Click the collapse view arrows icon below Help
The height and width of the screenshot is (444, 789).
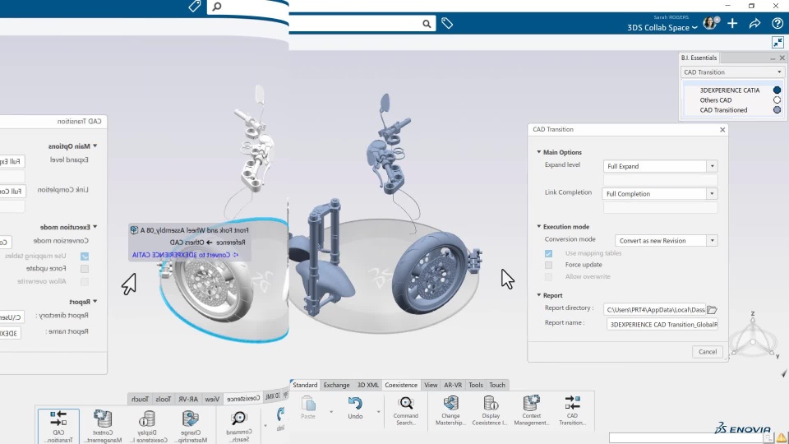click(777, 42)
